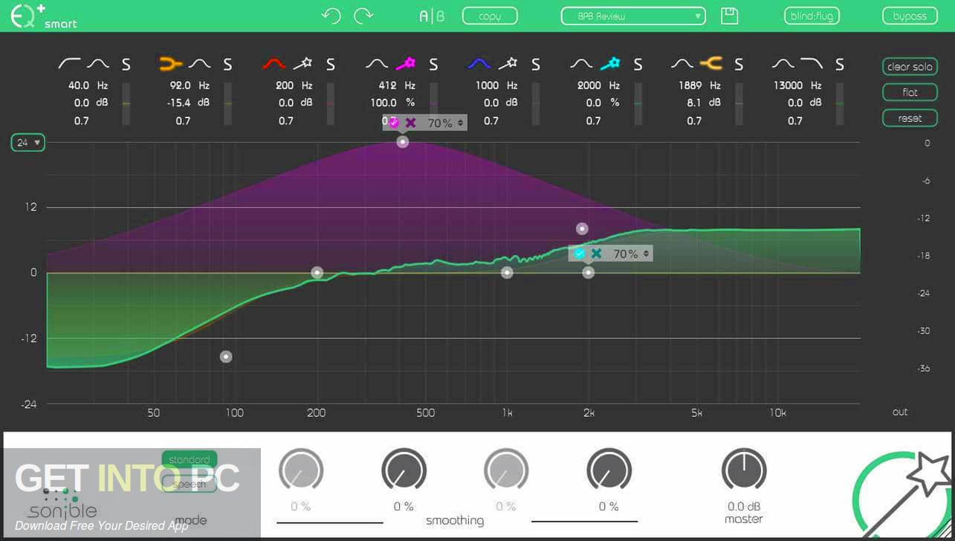Select the low-cut shape for the 40 Hz band
955x541 pixels.
(x=70, y=65)
